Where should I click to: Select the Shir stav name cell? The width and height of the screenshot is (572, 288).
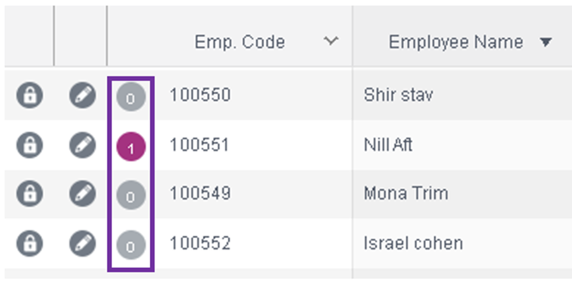tap(398, 95)
